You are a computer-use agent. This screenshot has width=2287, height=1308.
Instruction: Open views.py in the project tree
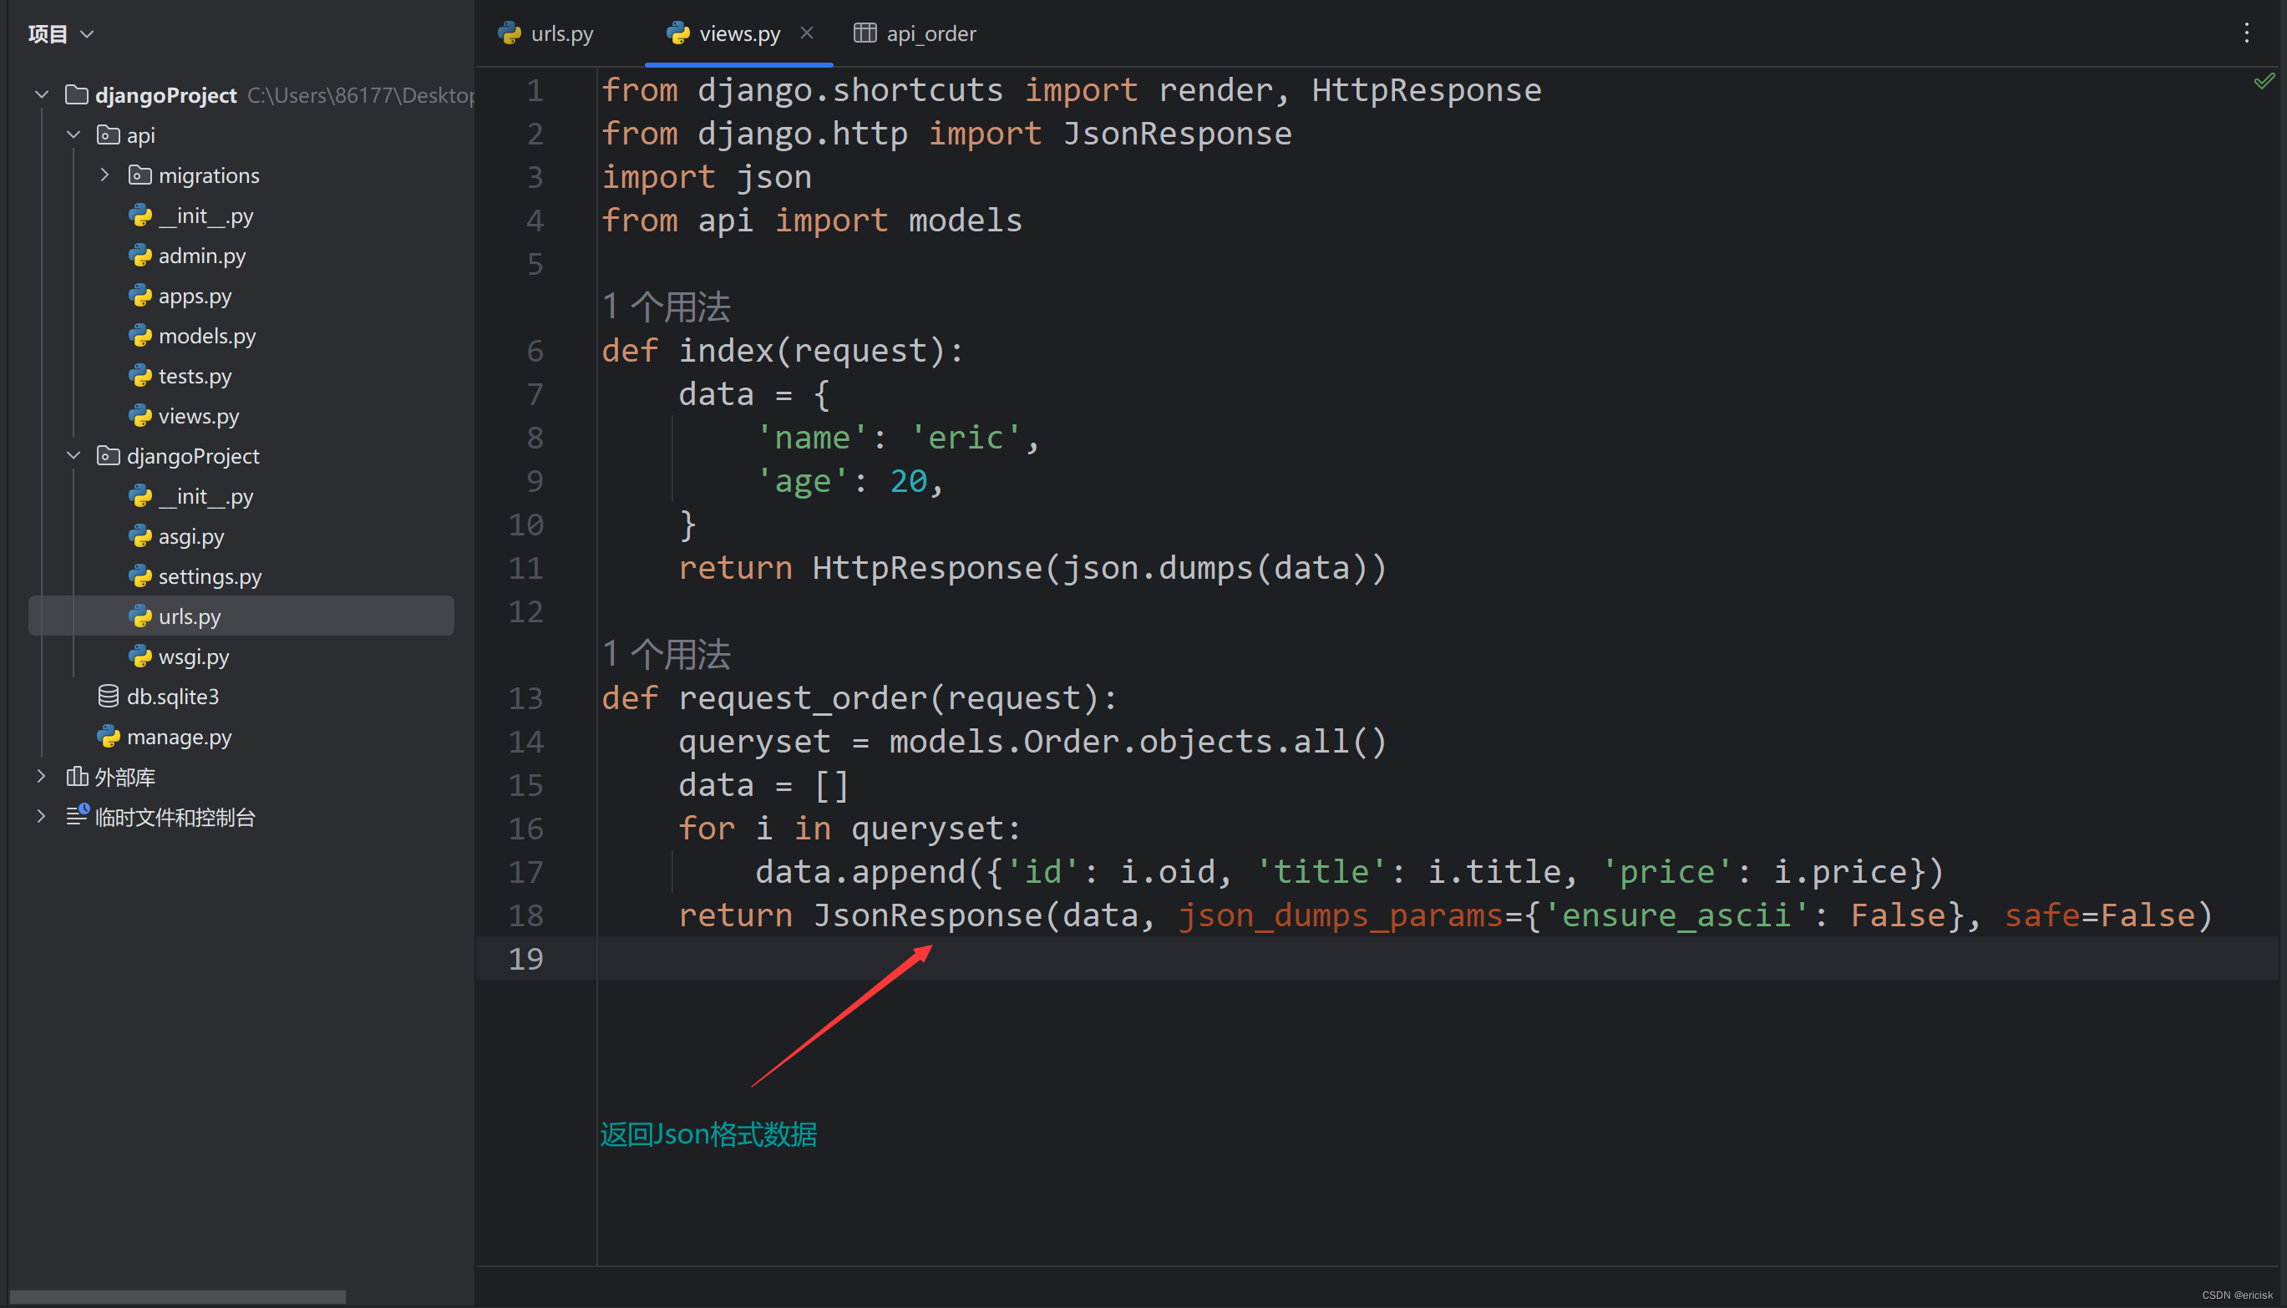(x=199, y=415)
